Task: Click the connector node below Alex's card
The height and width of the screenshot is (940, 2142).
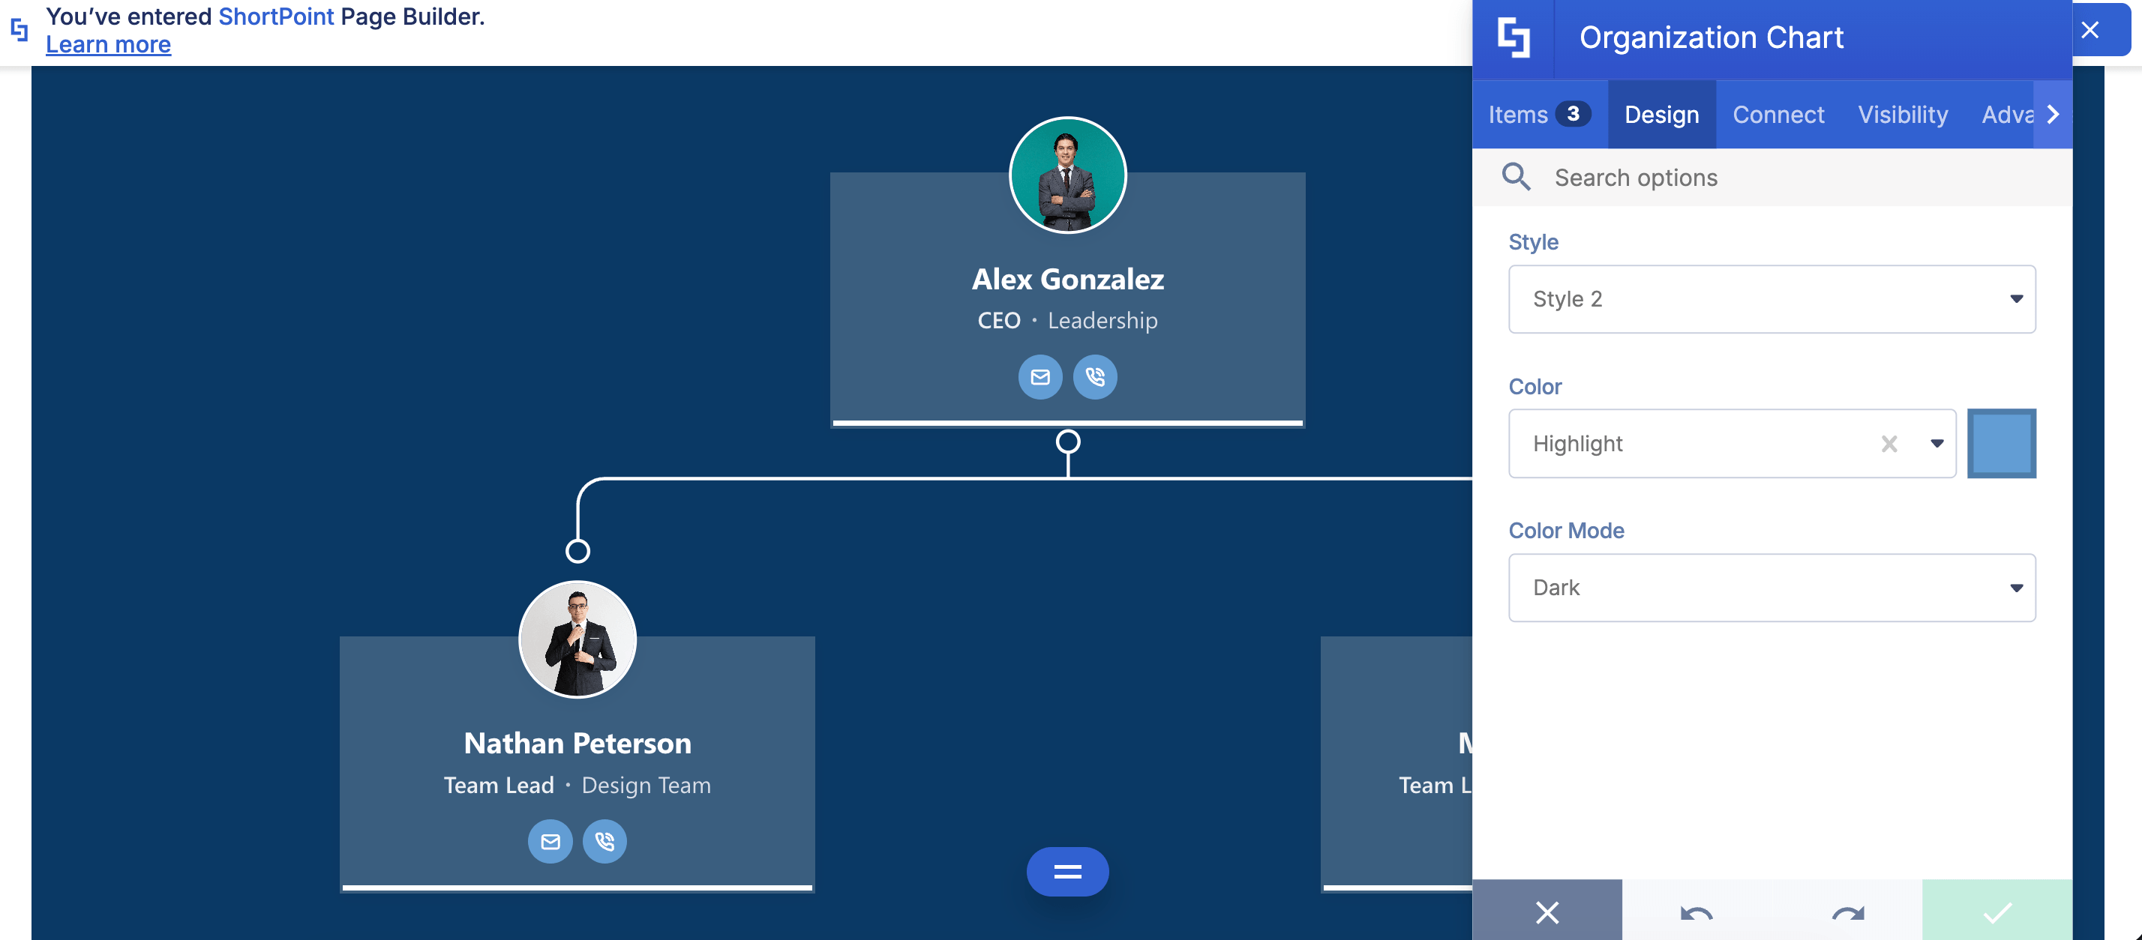Action: pos(1068,442)
